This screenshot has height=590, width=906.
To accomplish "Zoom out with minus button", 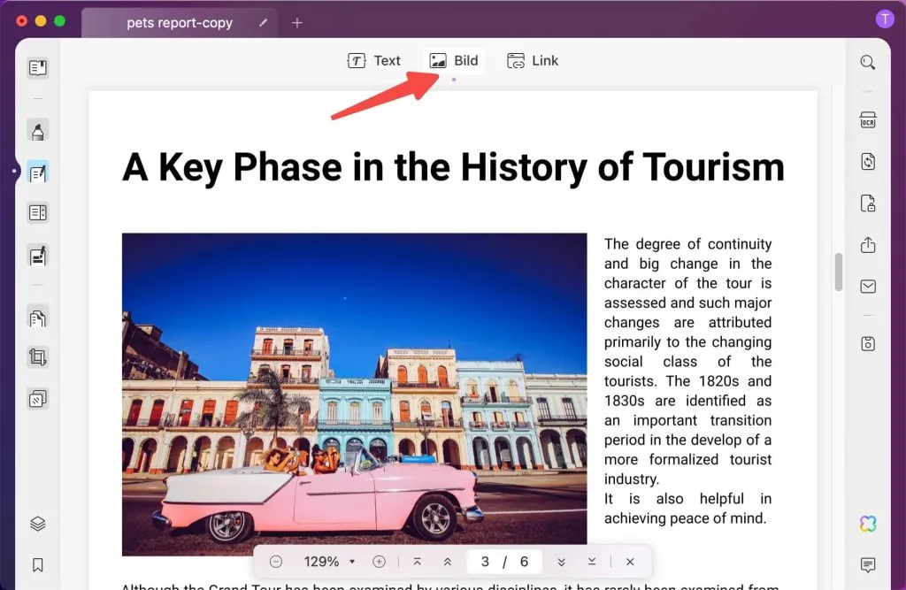I will click(x=276, y=562).
